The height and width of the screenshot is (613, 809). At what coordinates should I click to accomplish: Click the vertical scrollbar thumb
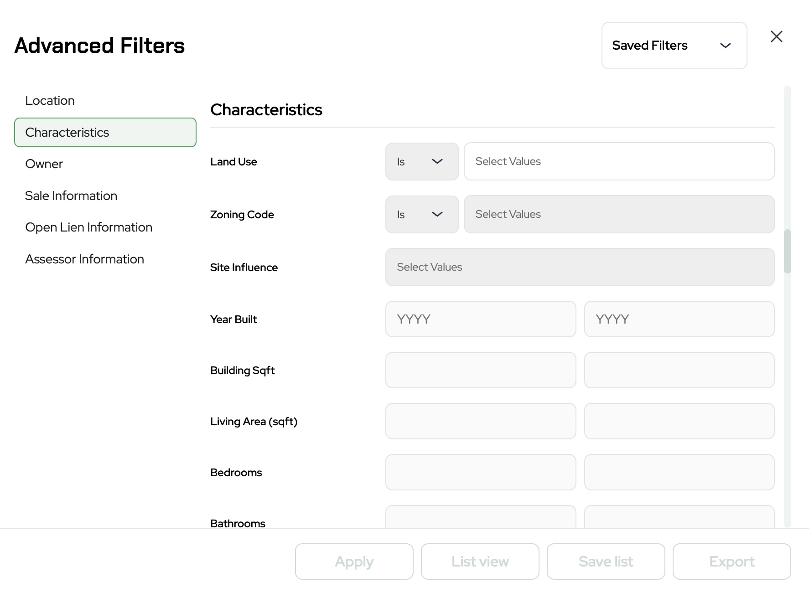[787, 251]
